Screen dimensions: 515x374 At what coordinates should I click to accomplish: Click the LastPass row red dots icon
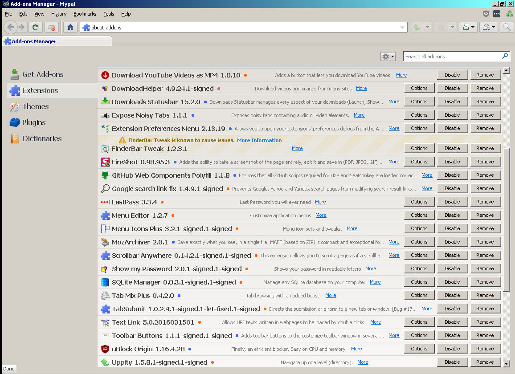coord(105,202)
